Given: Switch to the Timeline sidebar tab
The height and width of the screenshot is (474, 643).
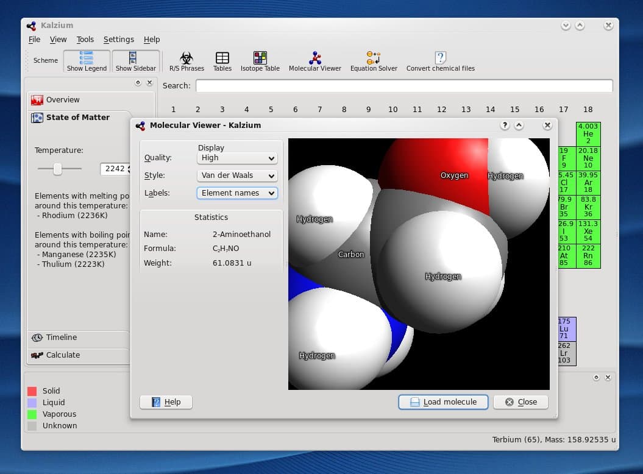Looking at the screenshot, I should [62, 338].
